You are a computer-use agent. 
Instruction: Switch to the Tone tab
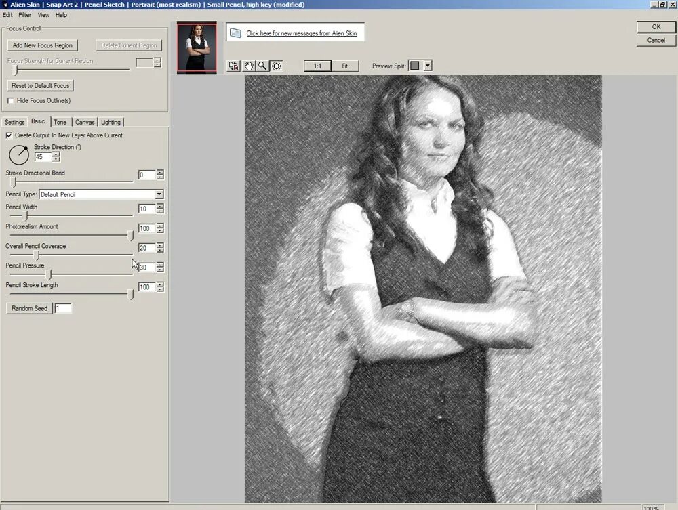(60, 122)
